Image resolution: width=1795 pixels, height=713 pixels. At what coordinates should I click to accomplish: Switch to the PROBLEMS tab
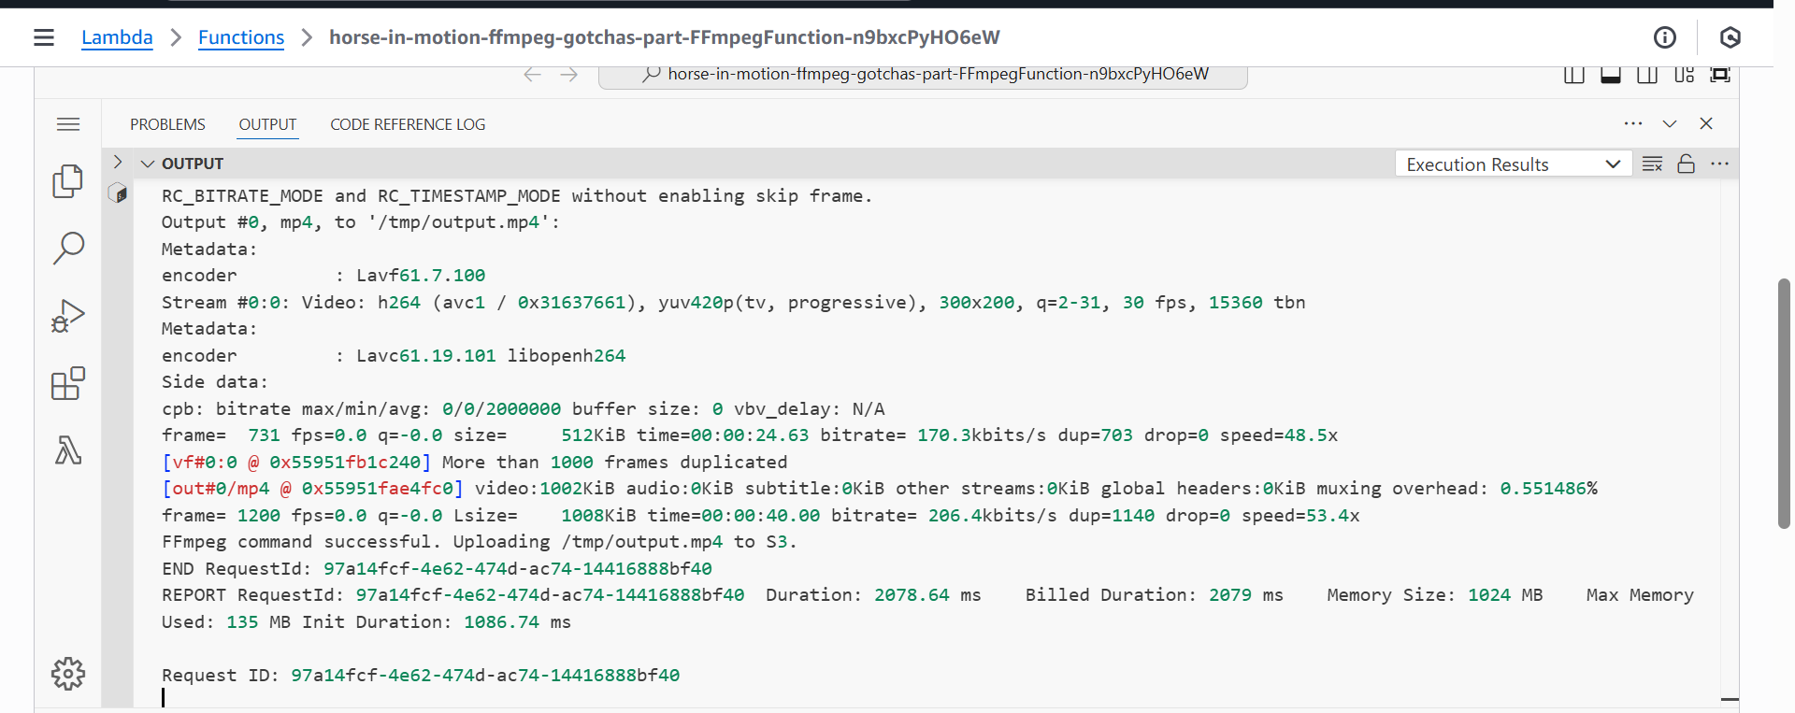(x=167, y=124)
